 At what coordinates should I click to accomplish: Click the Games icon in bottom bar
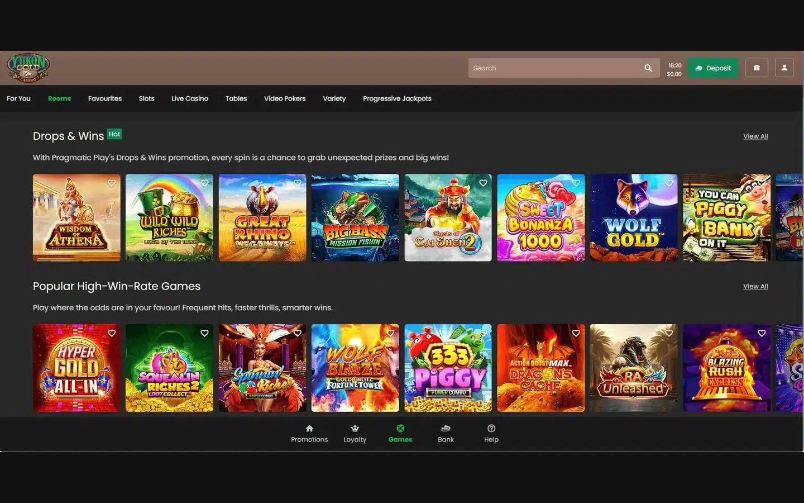pos(400,429)
